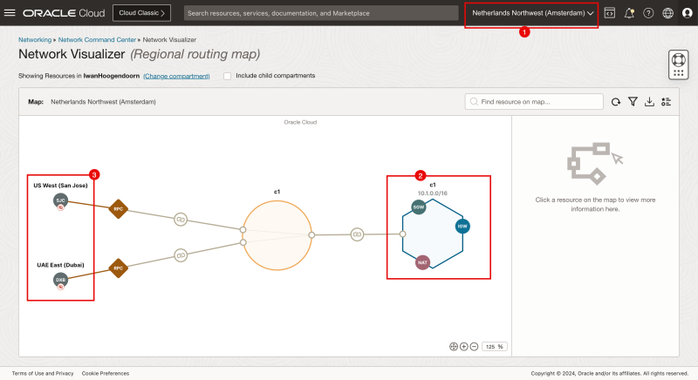Image resolution: width=698 pixels, height=380 pixels.
Task: Open the language globe menu
Action: pyautogui.click(x=667, y=13)
